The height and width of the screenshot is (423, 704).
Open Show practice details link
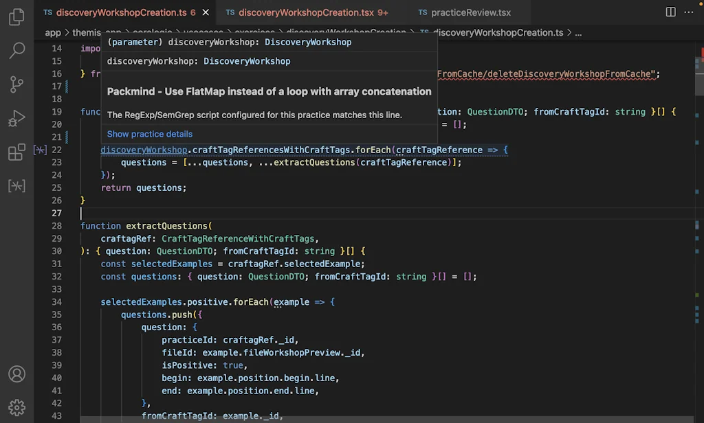click(149, 134)
